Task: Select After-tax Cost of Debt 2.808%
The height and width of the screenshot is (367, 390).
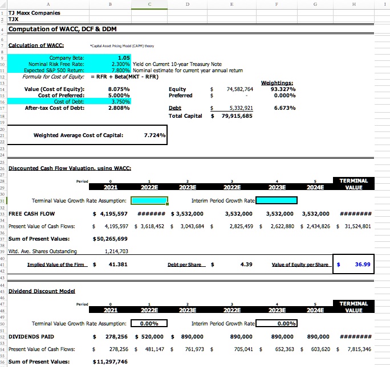Action: coord(119,108)
